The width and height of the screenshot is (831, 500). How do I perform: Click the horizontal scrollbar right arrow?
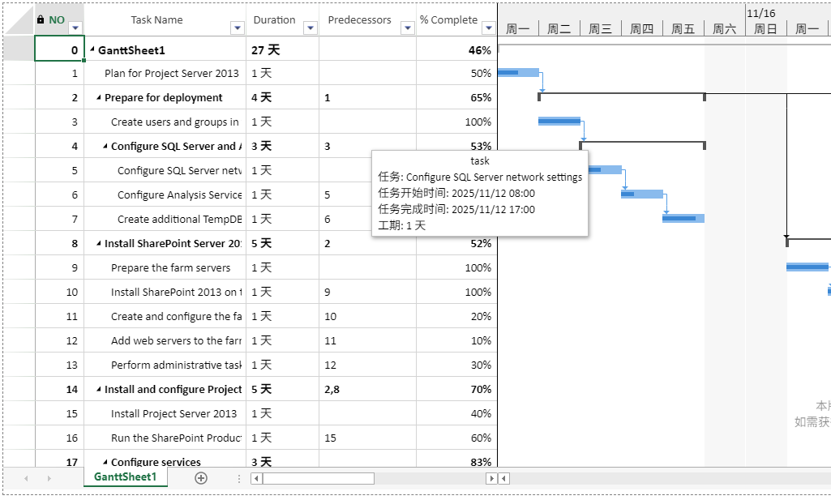(490, 478)
